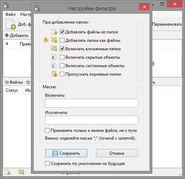Close the Настройки фильтра dialog

(145, 7)
